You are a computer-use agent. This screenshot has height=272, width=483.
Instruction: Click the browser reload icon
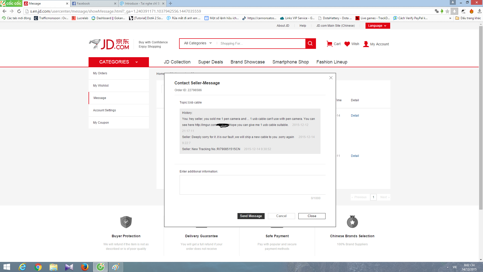[x=19, y=11]
